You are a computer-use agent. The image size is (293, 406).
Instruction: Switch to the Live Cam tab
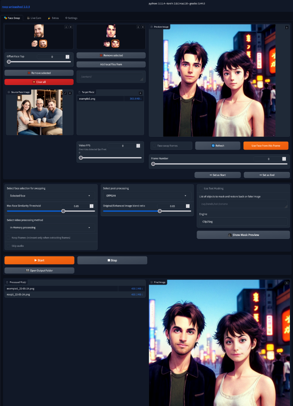click(x=34, y=18)
